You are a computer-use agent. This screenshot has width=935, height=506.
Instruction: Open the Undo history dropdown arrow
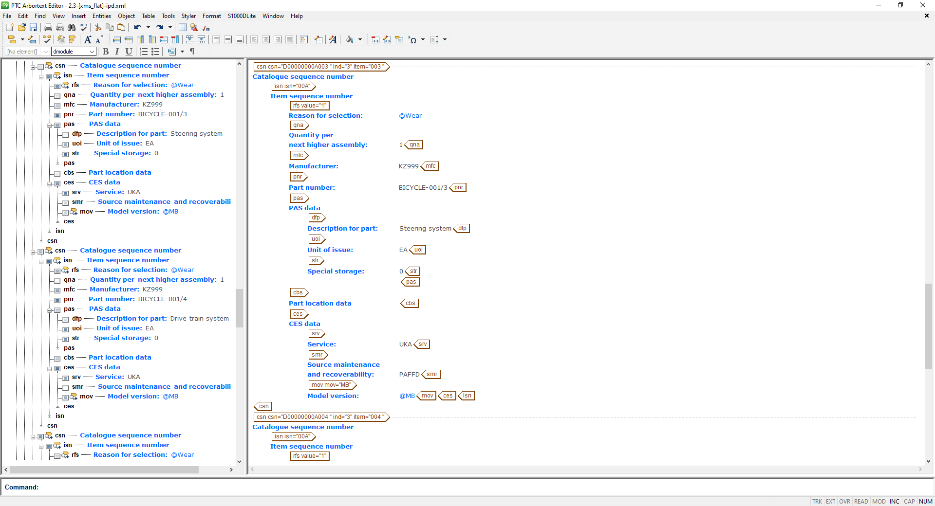[149, 28]
